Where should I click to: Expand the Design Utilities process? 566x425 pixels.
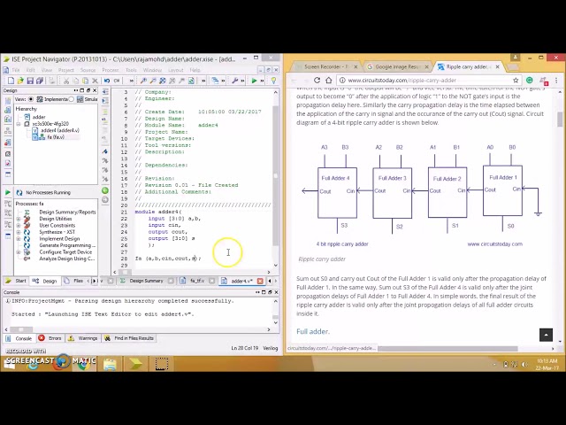19,219
